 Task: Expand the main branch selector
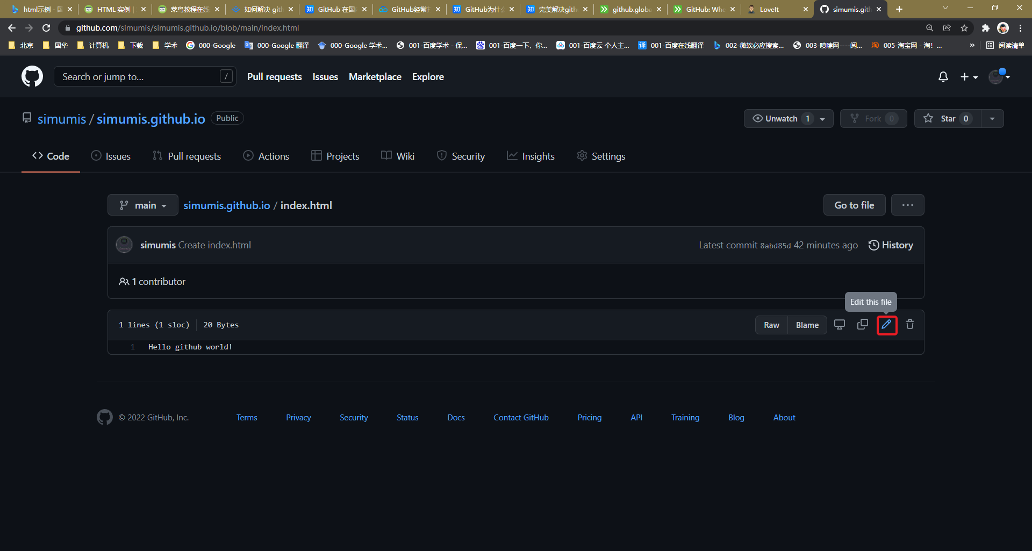click(x=143, y=205)
